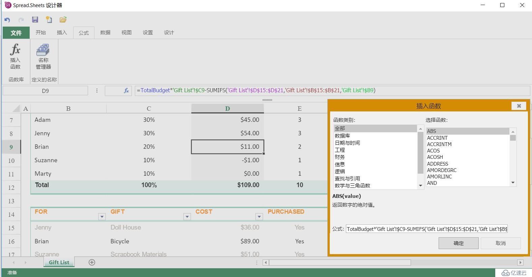Switch to the 公式 (Formulas) tab
Image resolution: width=532 pixels, height=277 pixels.
(84, 33)
